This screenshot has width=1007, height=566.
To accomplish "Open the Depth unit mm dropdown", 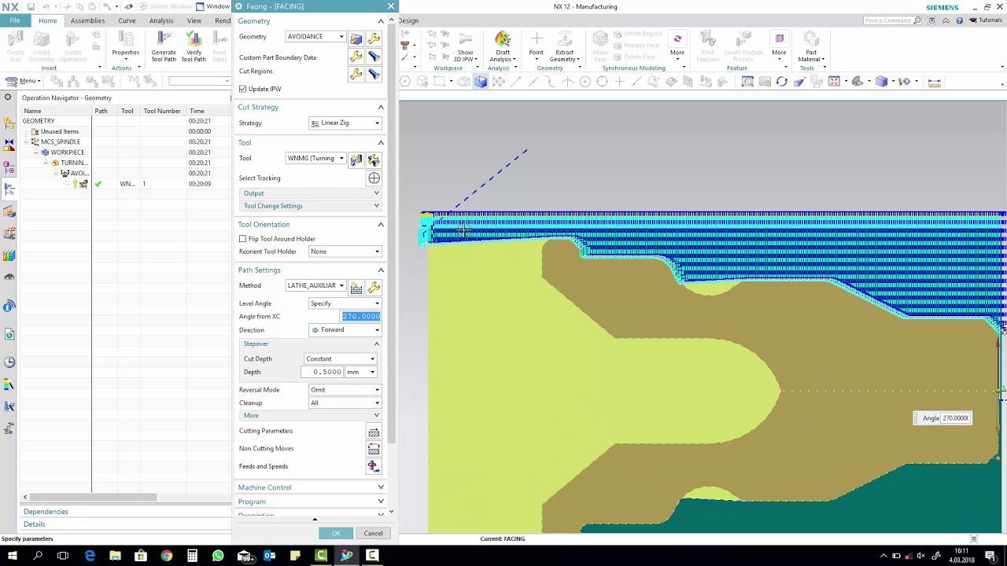I will 361,373.
